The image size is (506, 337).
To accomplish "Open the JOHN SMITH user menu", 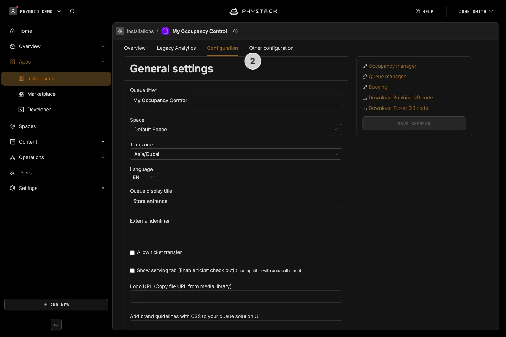I will tap(476, 11).
